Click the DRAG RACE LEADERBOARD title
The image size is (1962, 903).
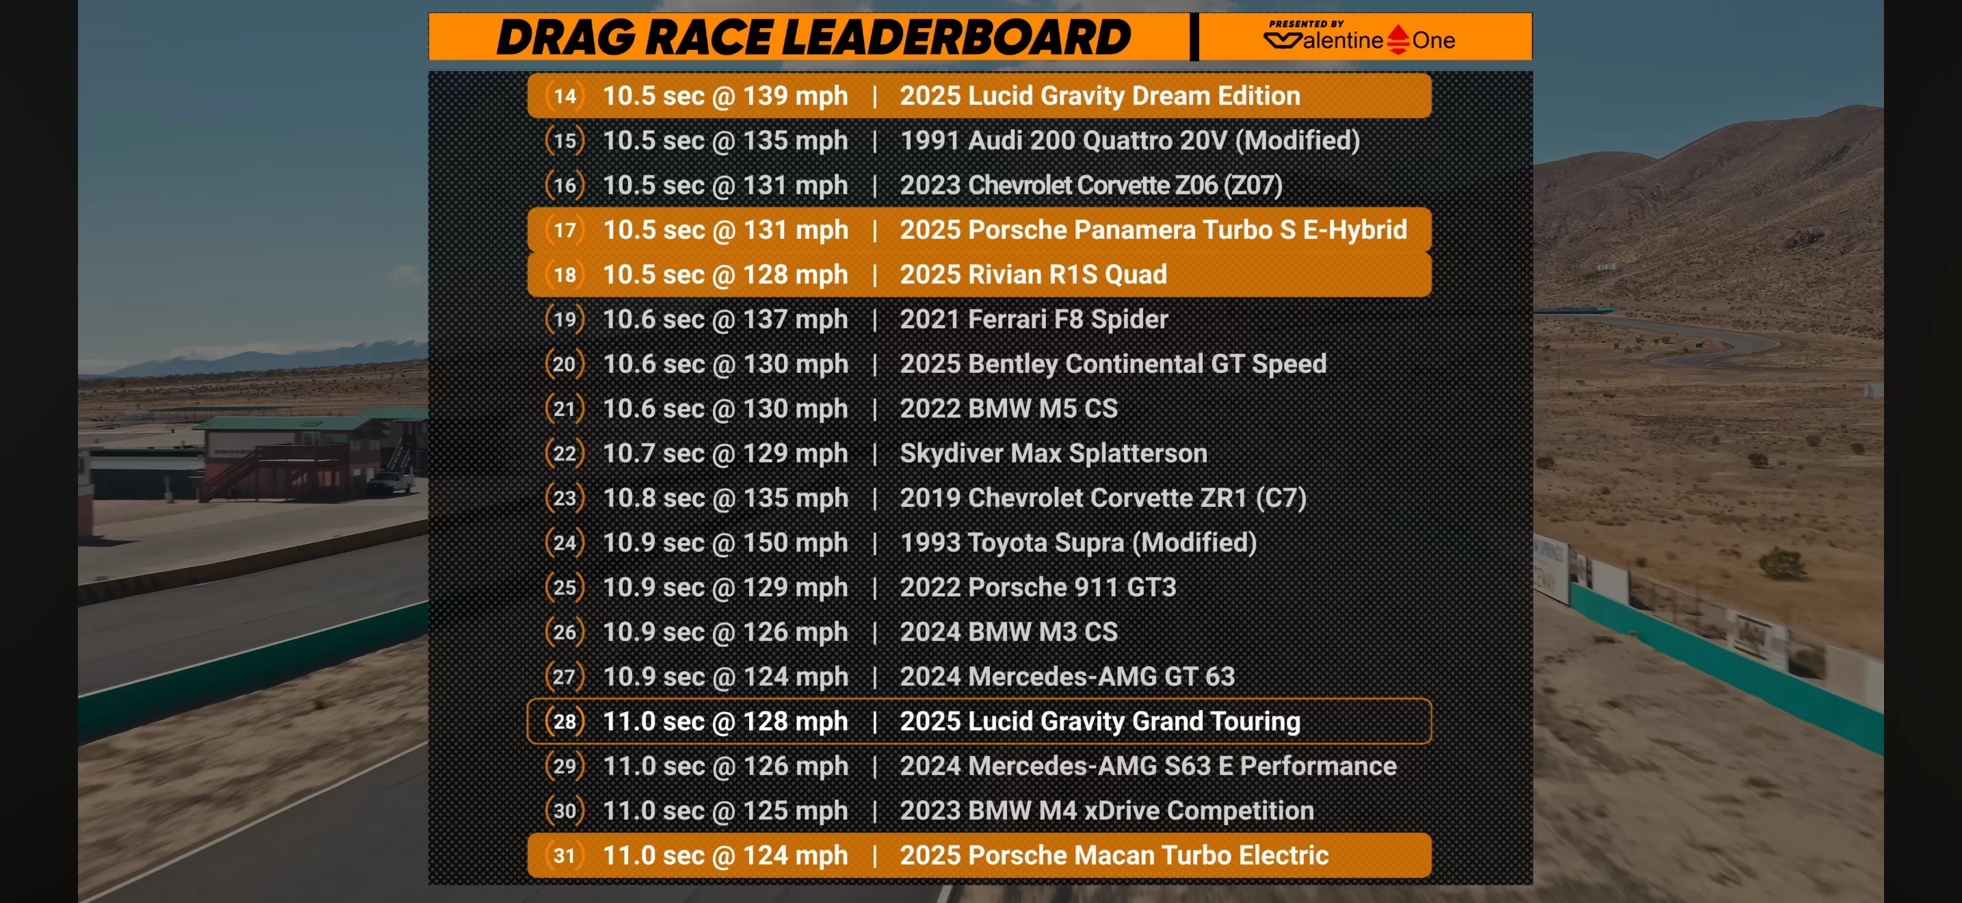[813, 38]
